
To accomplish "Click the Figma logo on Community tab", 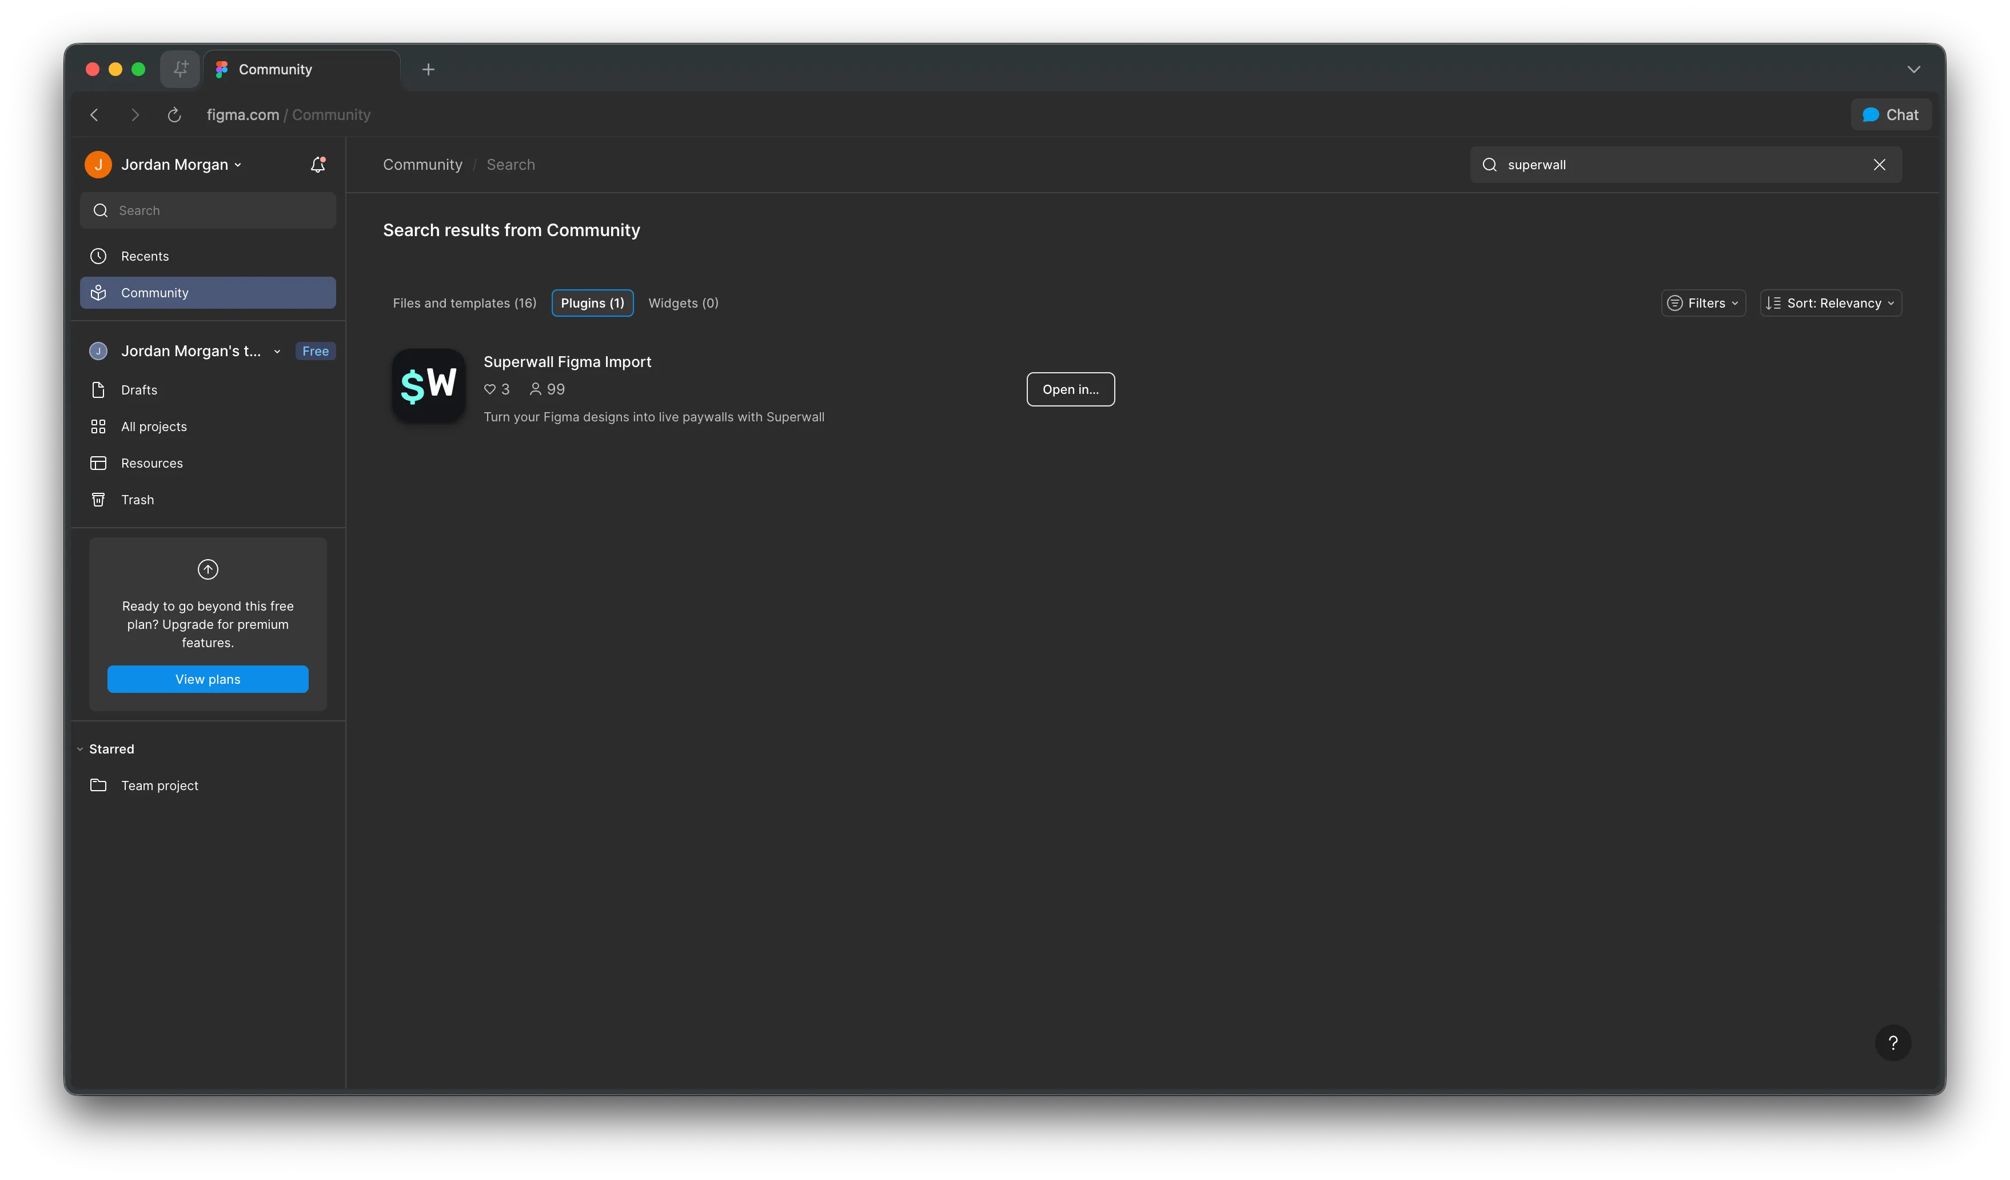I will 222,69.
